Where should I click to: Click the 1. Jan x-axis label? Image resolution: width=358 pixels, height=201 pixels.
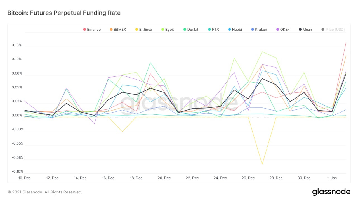tap(332, 178)
